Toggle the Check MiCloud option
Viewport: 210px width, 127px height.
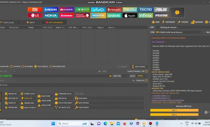tap(41, 66)
